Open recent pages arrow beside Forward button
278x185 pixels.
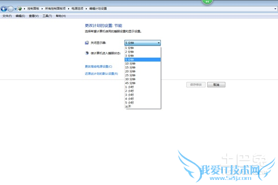coord(15,9)
